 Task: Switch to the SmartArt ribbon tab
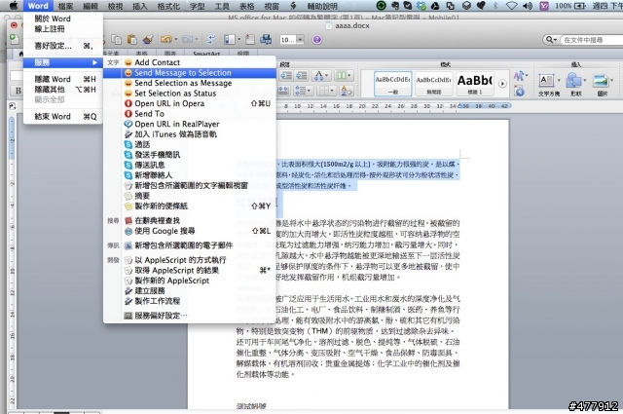click(206, 54)
